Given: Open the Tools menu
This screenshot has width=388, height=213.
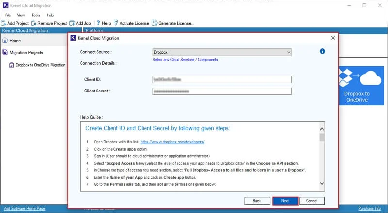Looking at the screenshot, I should 35,15.
